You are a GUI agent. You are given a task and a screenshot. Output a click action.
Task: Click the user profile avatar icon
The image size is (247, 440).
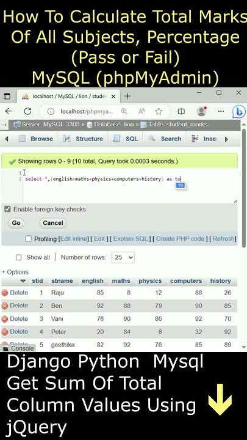201,111
